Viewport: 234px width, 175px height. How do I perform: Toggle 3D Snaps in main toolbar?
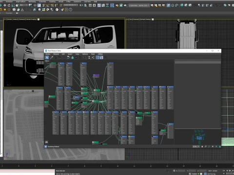[44, 5]
